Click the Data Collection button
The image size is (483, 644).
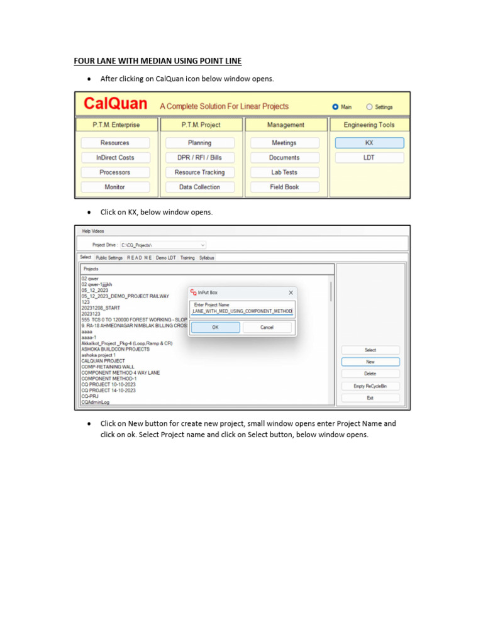[199, 187]
